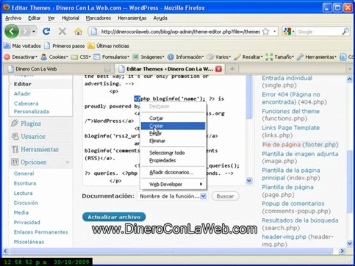The height and width of the screenshot is (266, 355).
Task: Open the back/forward history dropdown arrow
Action: (34, 32)
